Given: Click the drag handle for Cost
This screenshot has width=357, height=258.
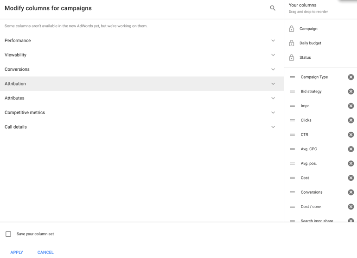Looking at the screenshot, I should 293,178.
